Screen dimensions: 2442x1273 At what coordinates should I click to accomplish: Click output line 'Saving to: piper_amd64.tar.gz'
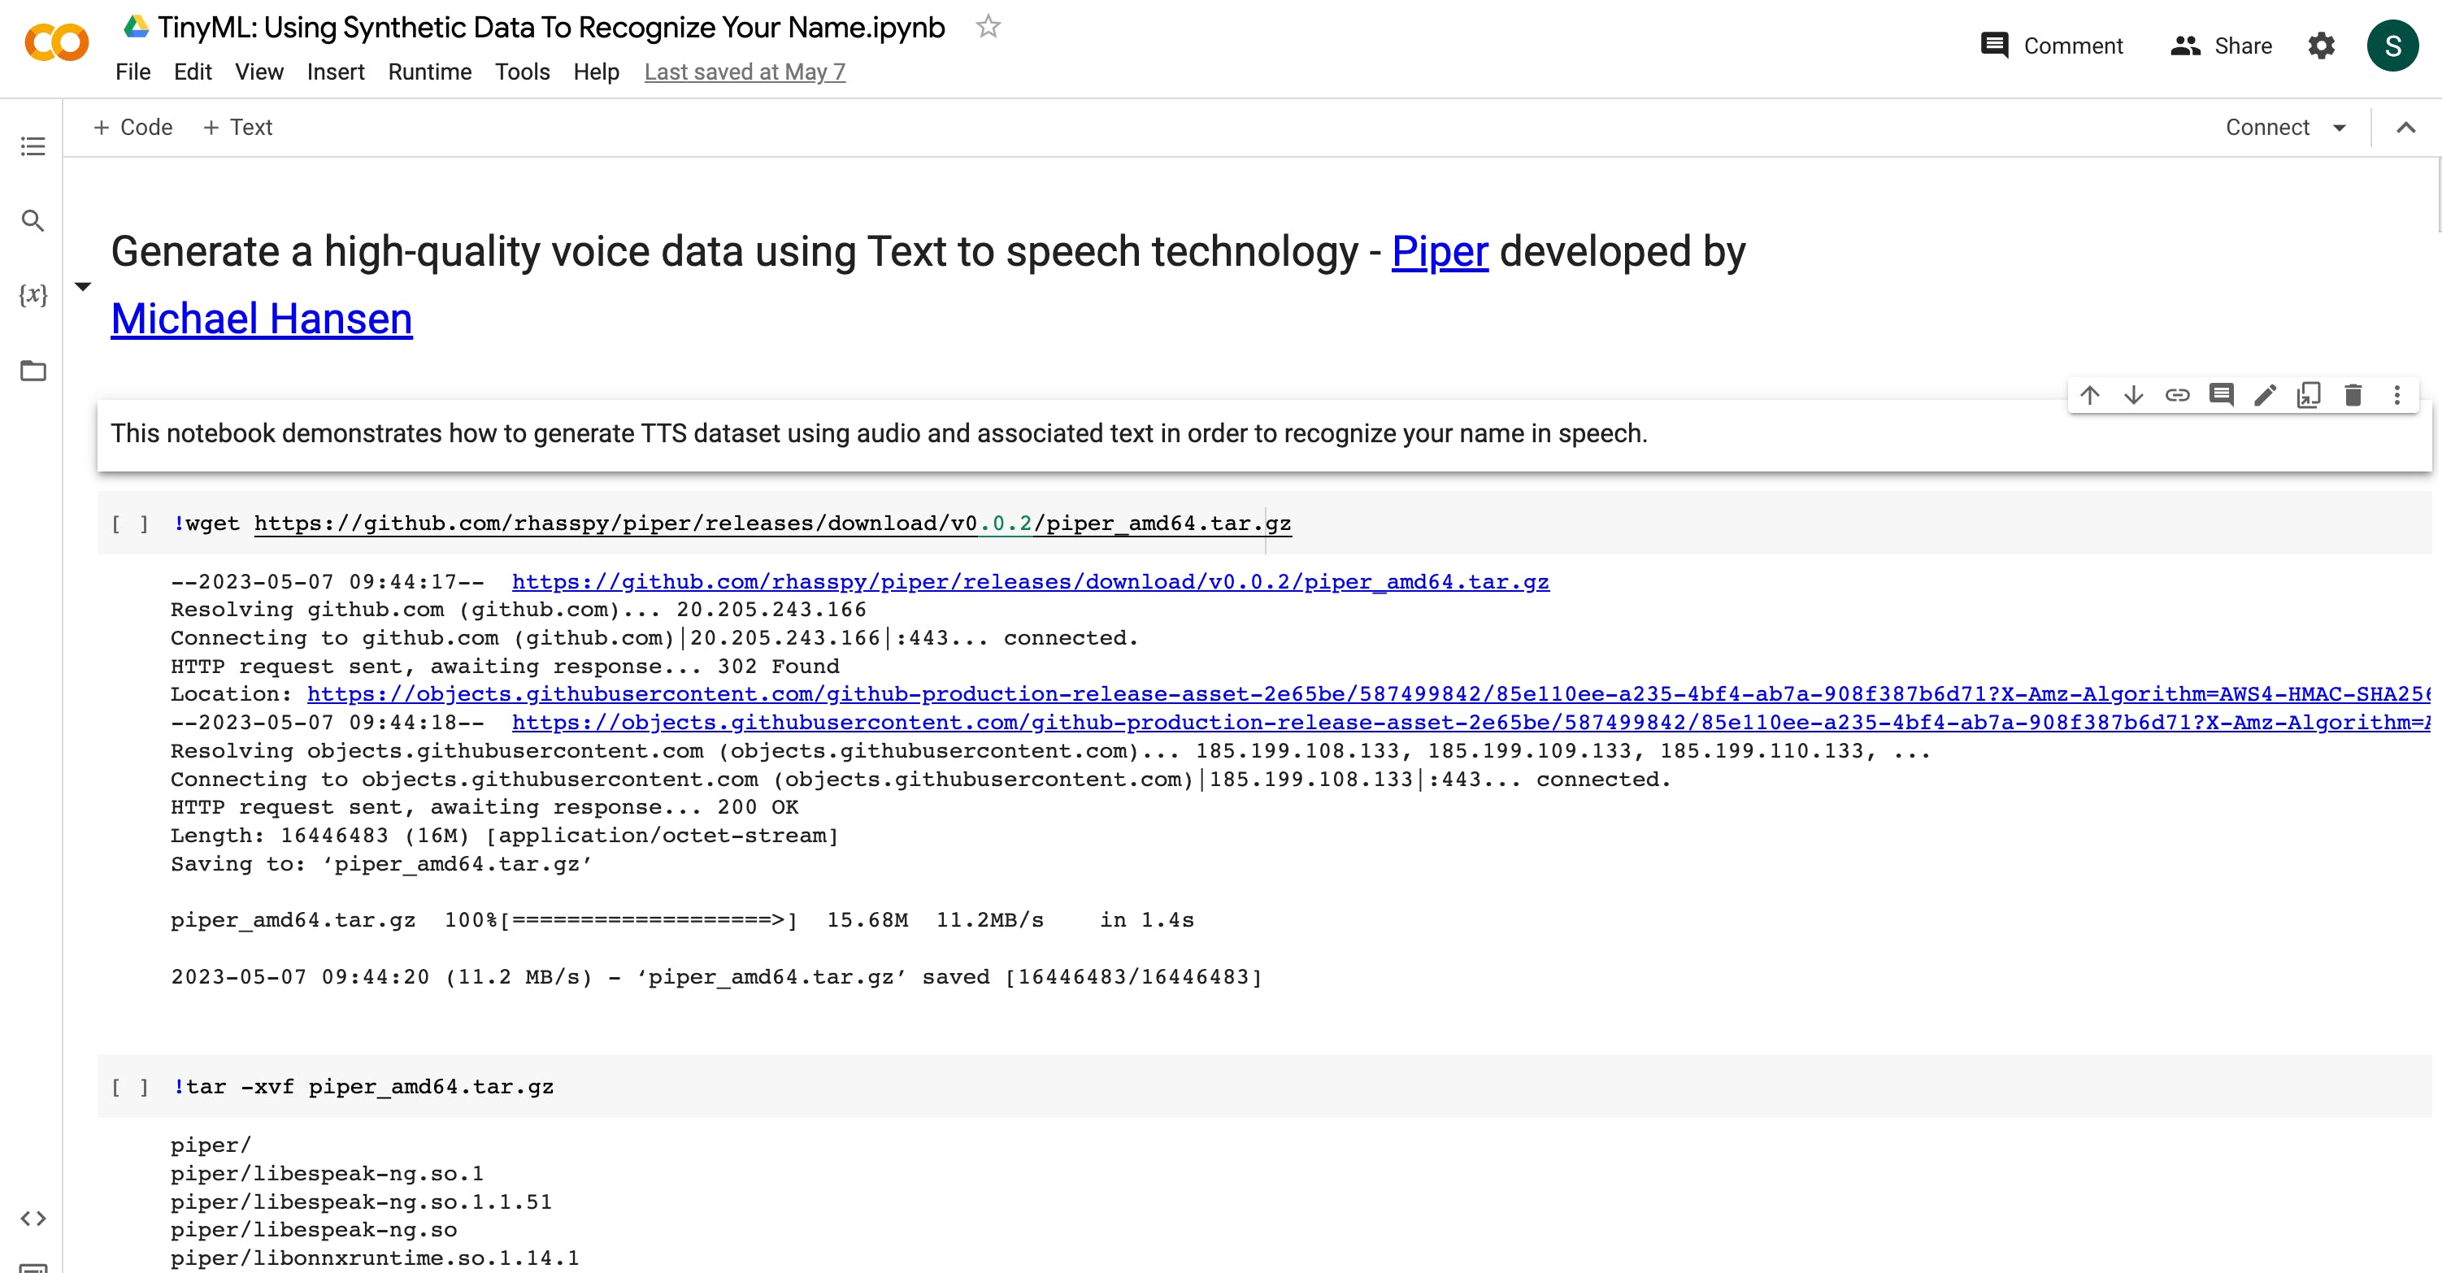[381, 863]
